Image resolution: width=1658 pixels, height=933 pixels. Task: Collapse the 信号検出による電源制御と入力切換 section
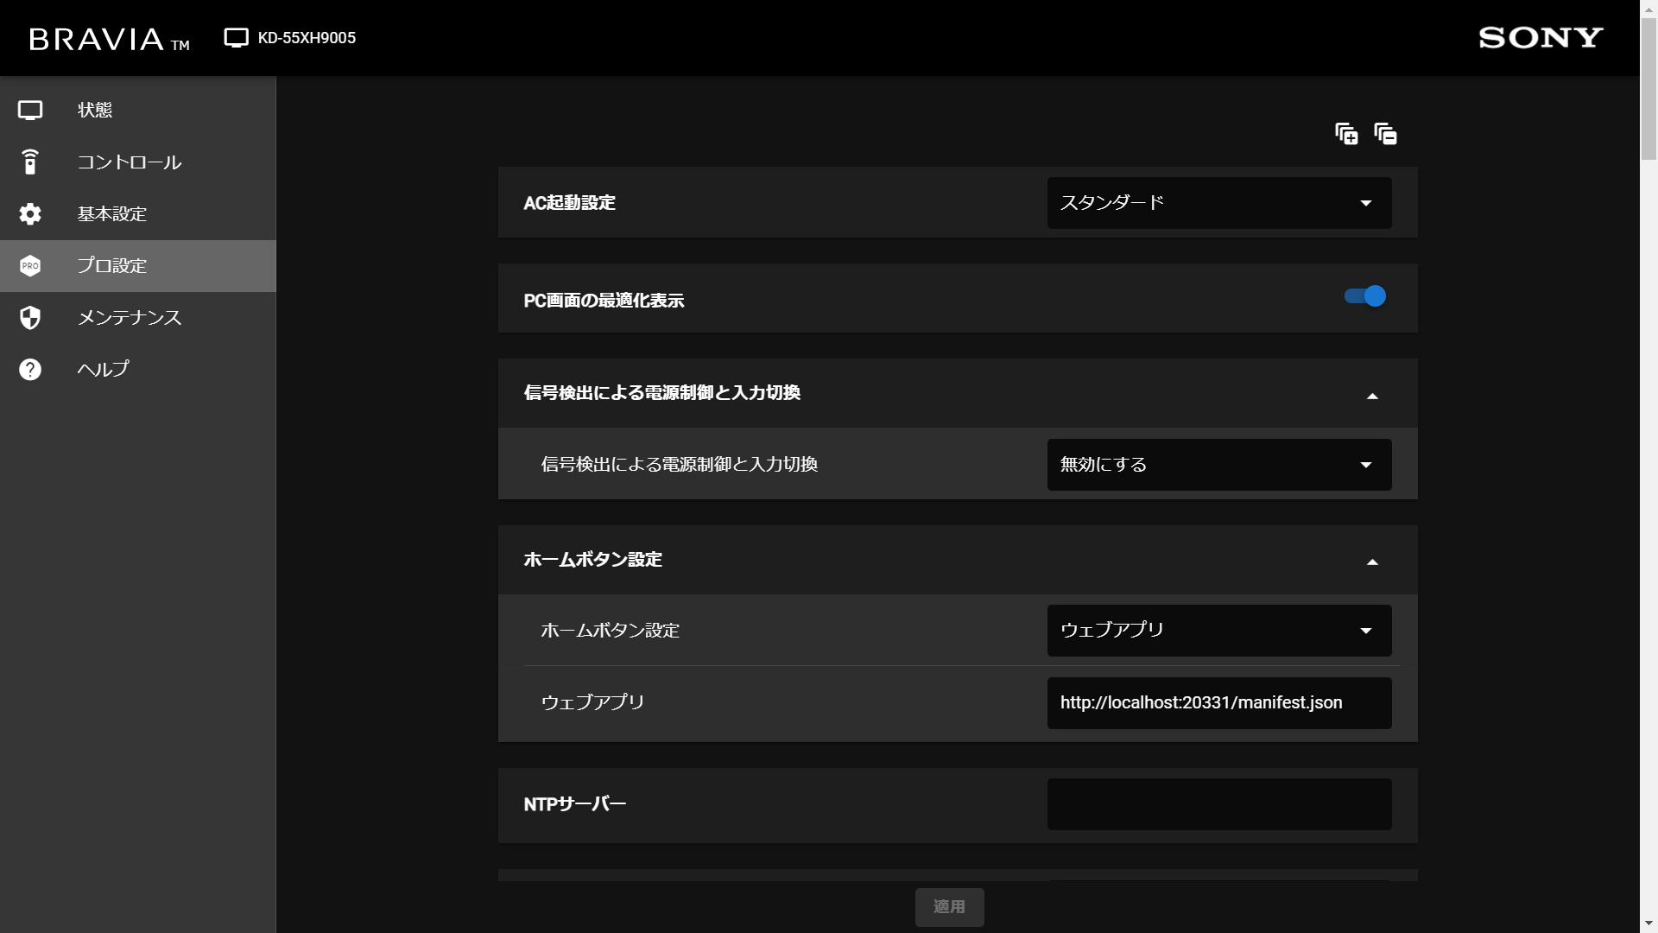coord(1372,395)
